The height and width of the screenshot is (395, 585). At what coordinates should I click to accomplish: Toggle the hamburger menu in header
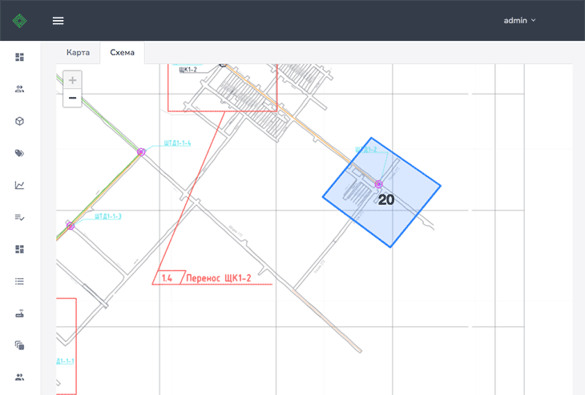(x=58, y=21)
